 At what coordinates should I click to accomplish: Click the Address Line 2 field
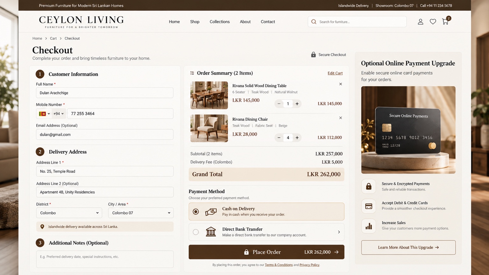click(104, 192)
